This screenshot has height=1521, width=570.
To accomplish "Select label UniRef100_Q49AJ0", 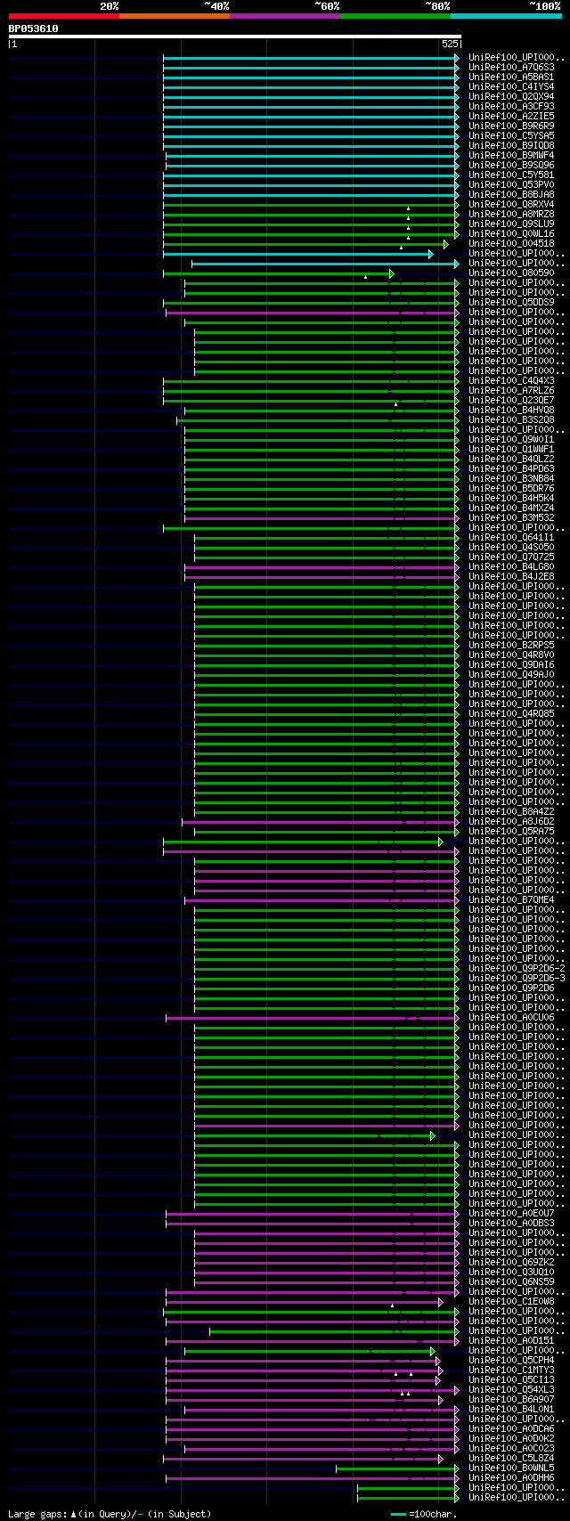I will [x=511, y=674].
